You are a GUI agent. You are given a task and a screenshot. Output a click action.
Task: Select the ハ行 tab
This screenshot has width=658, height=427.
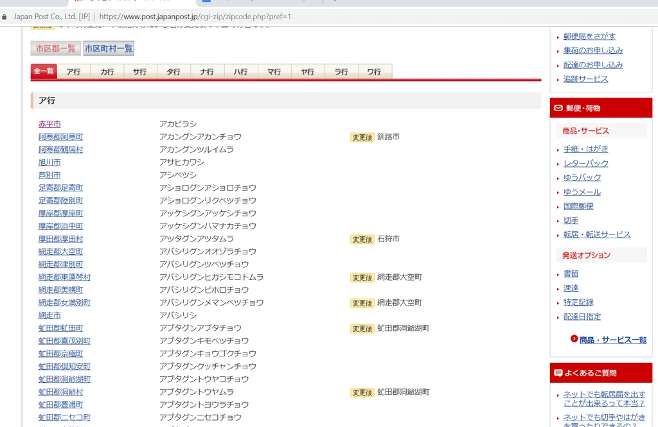click(x=241, y=72)
